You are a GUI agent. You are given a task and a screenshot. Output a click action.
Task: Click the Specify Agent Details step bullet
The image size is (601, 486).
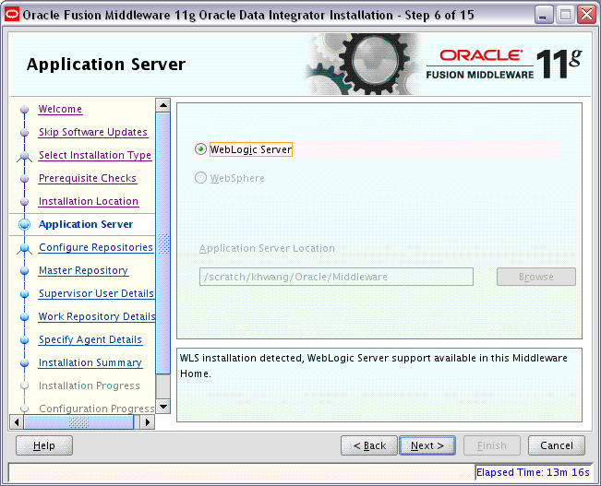click(x=25, y=339)
